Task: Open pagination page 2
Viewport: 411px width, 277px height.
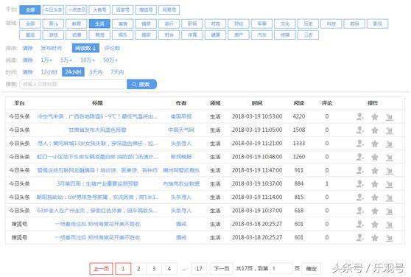Action: (138, 269)
